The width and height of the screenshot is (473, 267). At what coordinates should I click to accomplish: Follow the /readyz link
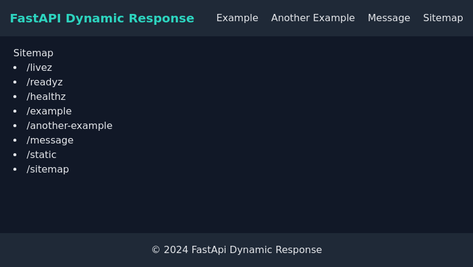44,82
